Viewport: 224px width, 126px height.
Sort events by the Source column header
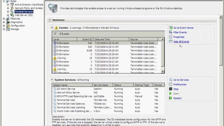(x=143, y=39)
